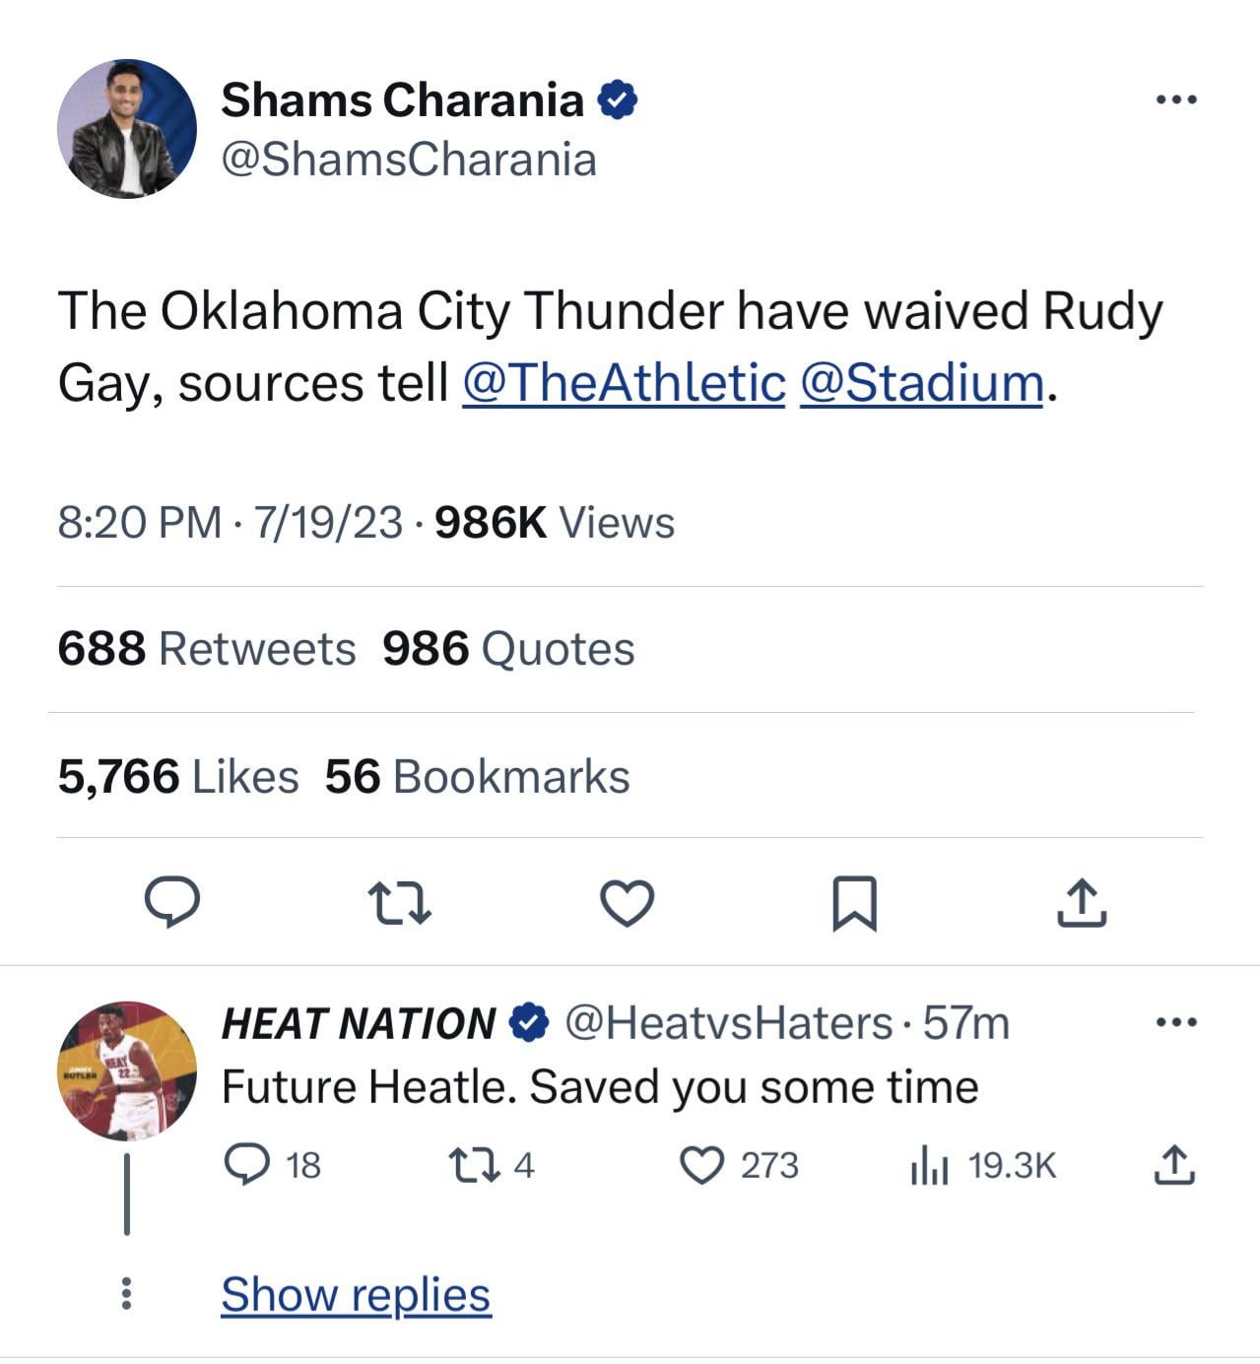This screenshot has width=1260, height=1364.
Task: View analytics for HEAT NATION reply
Action: click(x=929, y=1166)
